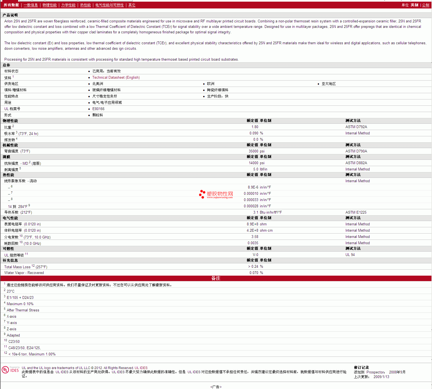Click the 2008年9月 added date

point(397,372)
